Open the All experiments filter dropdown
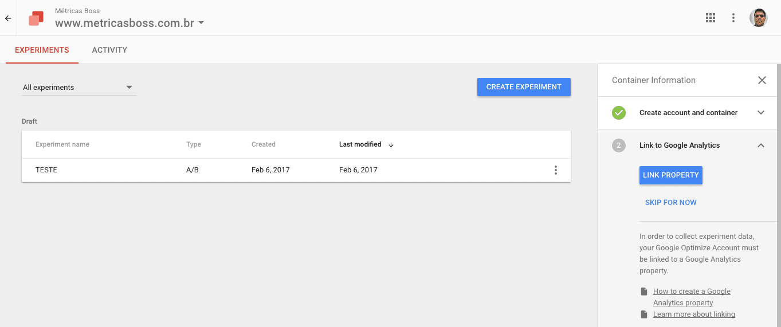Viewport: 781px width, 327px height. 79,87
